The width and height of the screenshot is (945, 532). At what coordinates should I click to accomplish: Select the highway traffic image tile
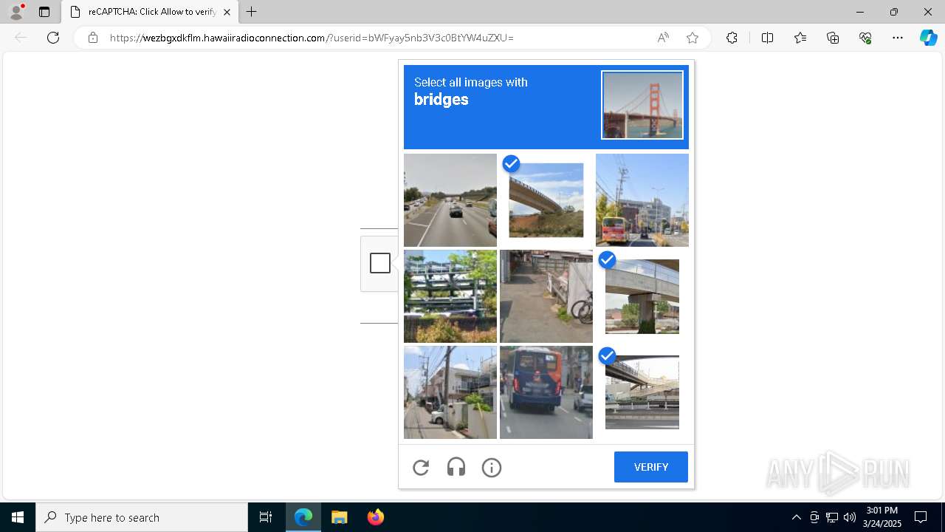coord(450,200)
